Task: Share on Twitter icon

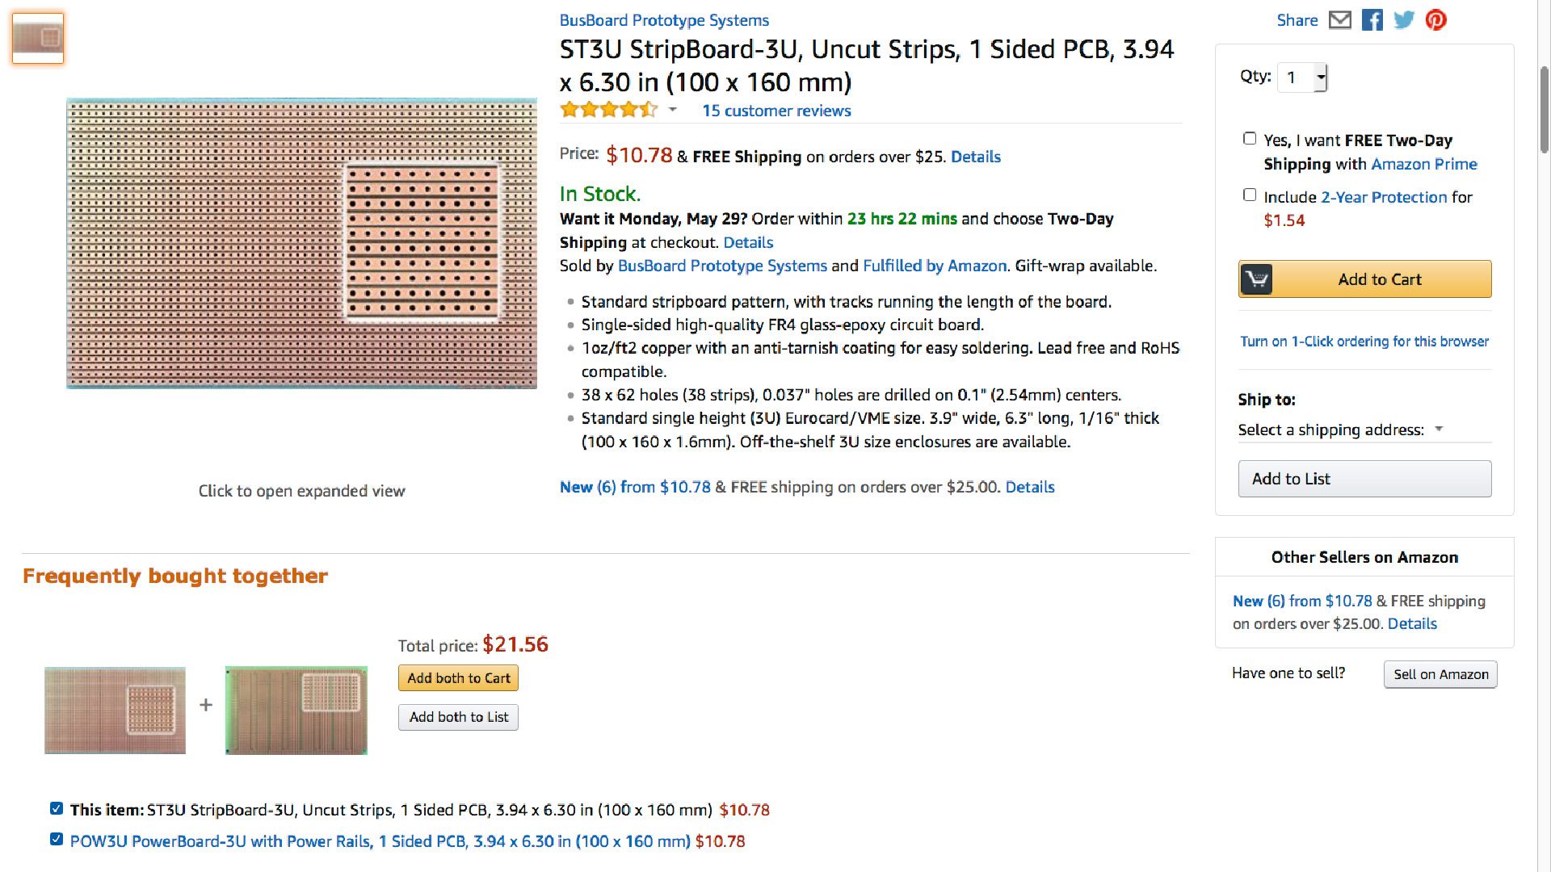Action: click(x=1404, y=20)
